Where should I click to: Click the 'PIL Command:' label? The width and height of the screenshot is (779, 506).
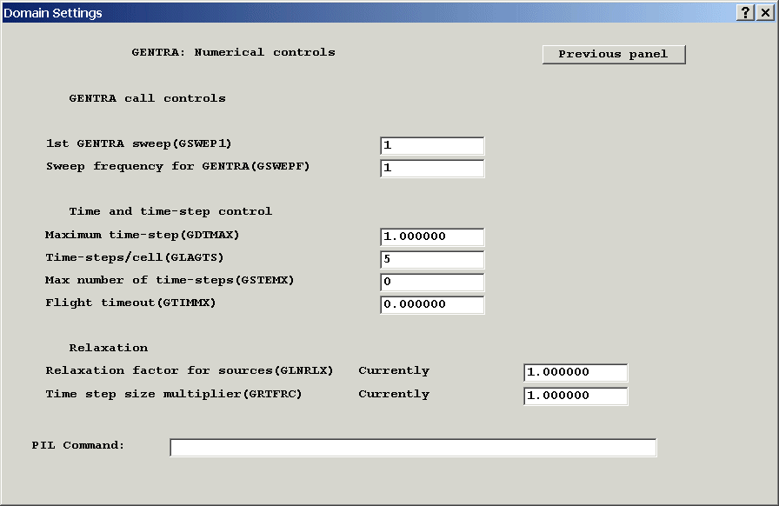click(x=78, y=445)
